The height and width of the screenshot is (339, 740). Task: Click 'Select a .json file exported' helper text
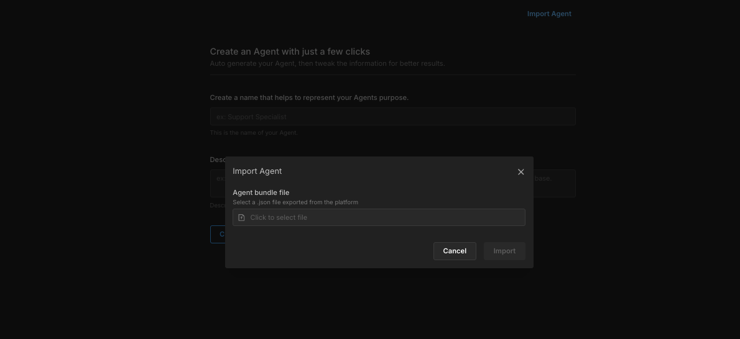point(295,202)
